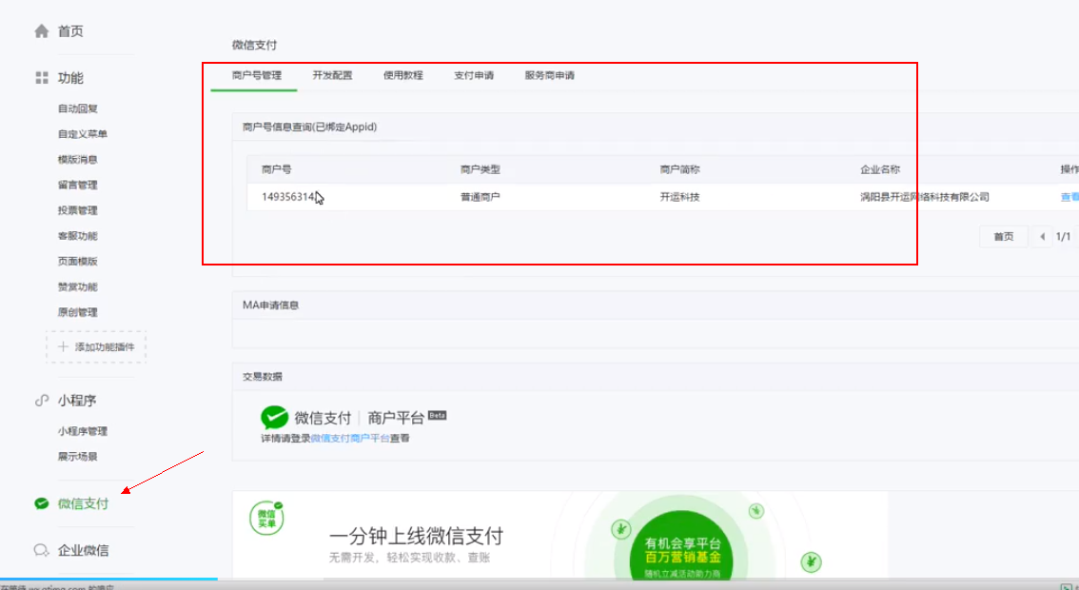This screenshot has width=1079, height=590.
Task: Select 客服功能 from the sidebar
Action: pyautogui.click(x=78, y=235)
